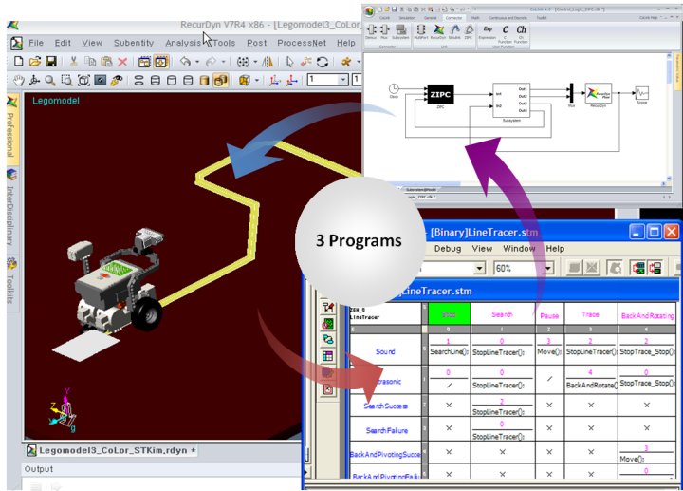683x491 pixels.
Task: Open the Analysis menu in RecurDyn
Action: pos(183,43)
